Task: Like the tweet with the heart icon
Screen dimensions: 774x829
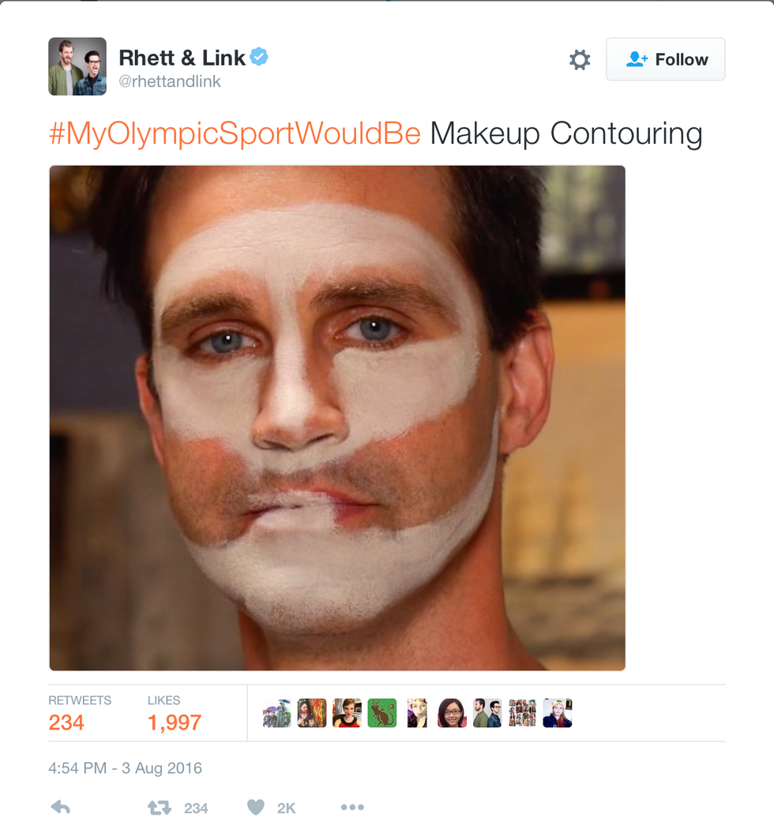Action: [255, 807]
